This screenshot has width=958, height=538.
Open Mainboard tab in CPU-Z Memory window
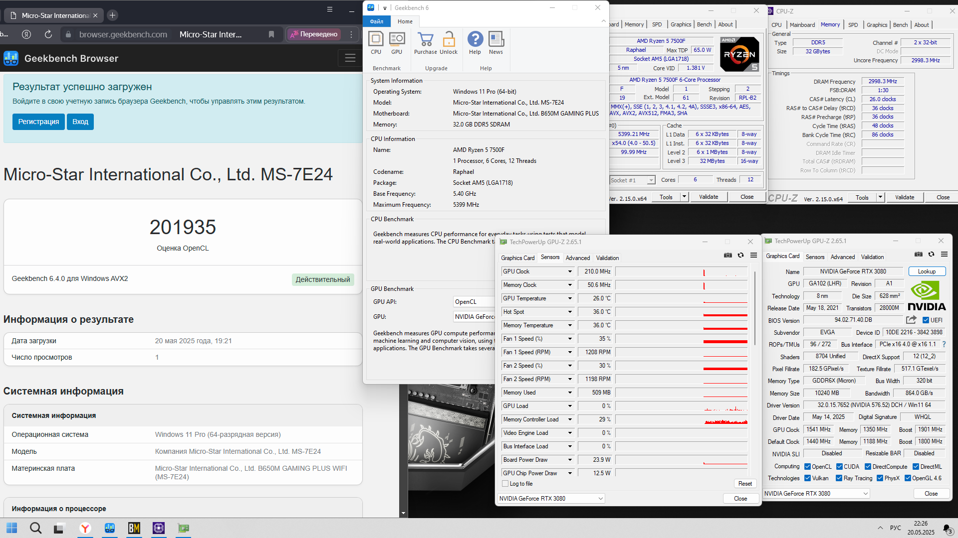click(x=802, y=25)
